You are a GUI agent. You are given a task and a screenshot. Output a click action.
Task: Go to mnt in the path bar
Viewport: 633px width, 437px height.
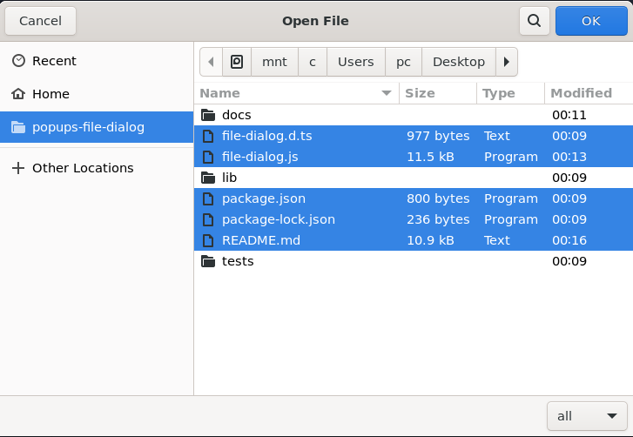274,62
